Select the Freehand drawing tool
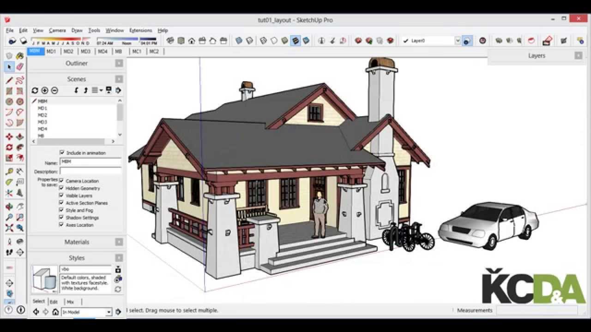This screenshot has height=332, width=591. (x=20, y=81)
